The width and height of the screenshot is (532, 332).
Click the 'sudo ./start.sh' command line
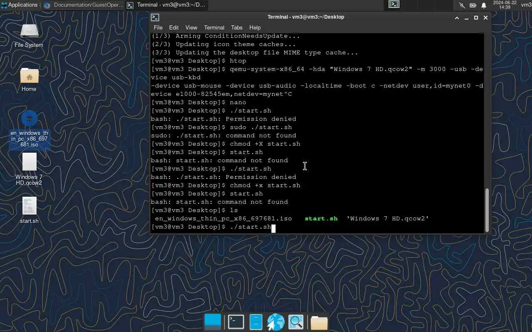(x=221, y=127)
